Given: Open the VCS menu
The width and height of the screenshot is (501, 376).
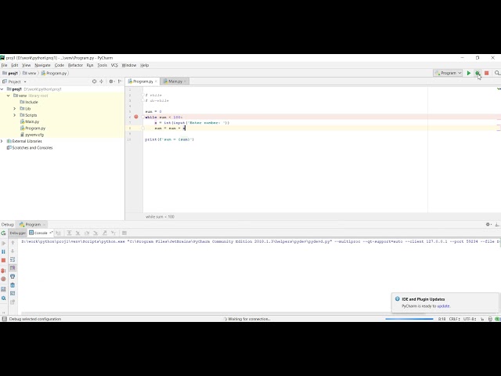Looking at the screenshot, I should (x=114, y=65).
